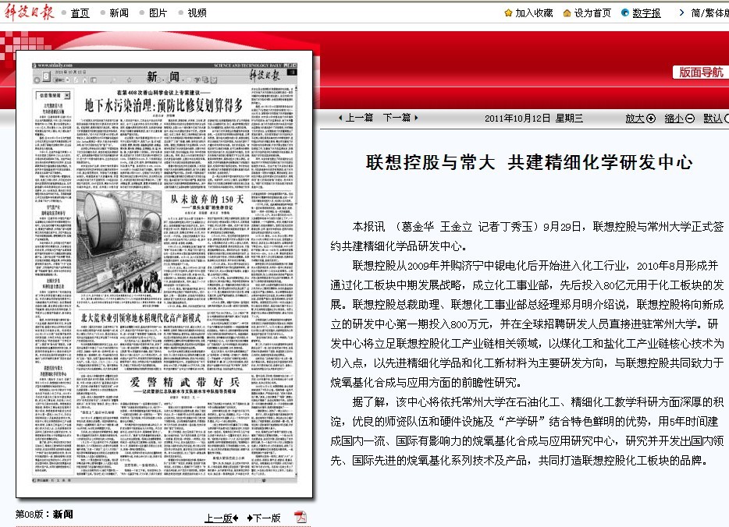
Task: Click the arrow icon before 简/繁体
Action: 681,12
